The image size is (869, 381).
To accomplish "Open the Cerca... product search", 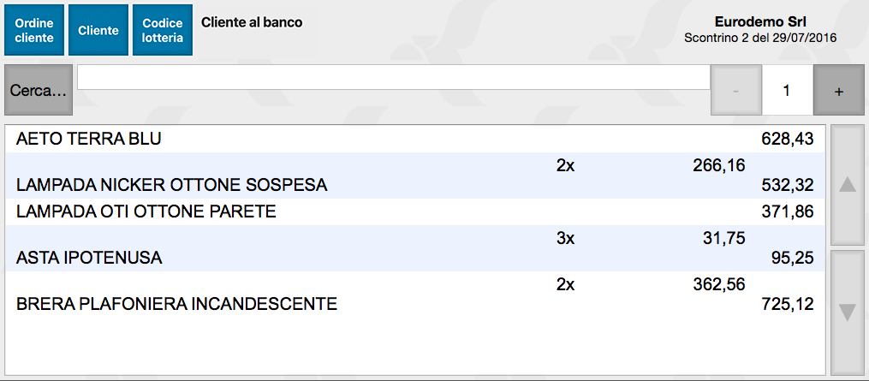I will [x=38, y=90].
